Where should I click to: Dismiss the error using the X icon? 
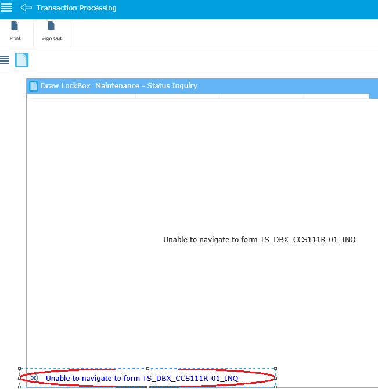34,378
